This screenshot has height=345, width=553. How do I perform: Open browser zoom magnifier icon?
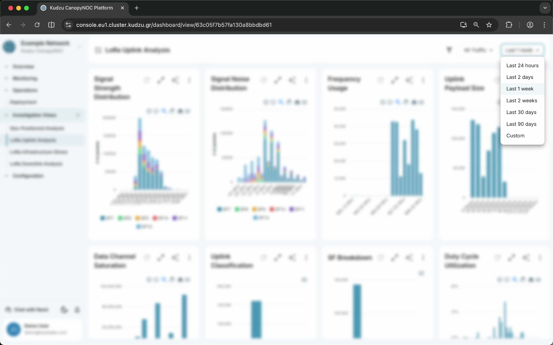coord(476,25)
